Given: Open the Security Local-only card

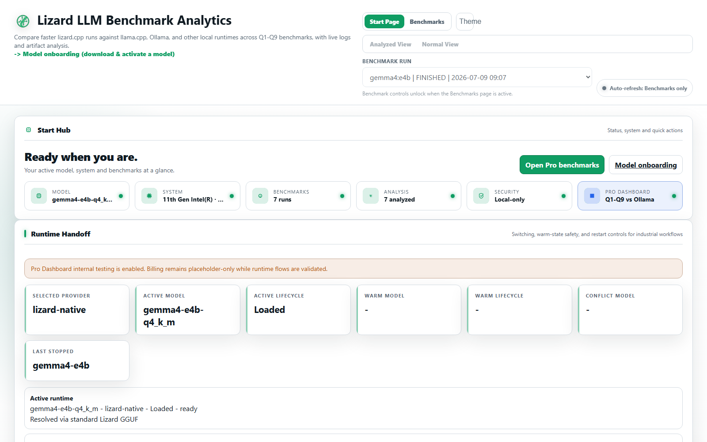Looking at the screenshot, I should (x=519, y=196).
